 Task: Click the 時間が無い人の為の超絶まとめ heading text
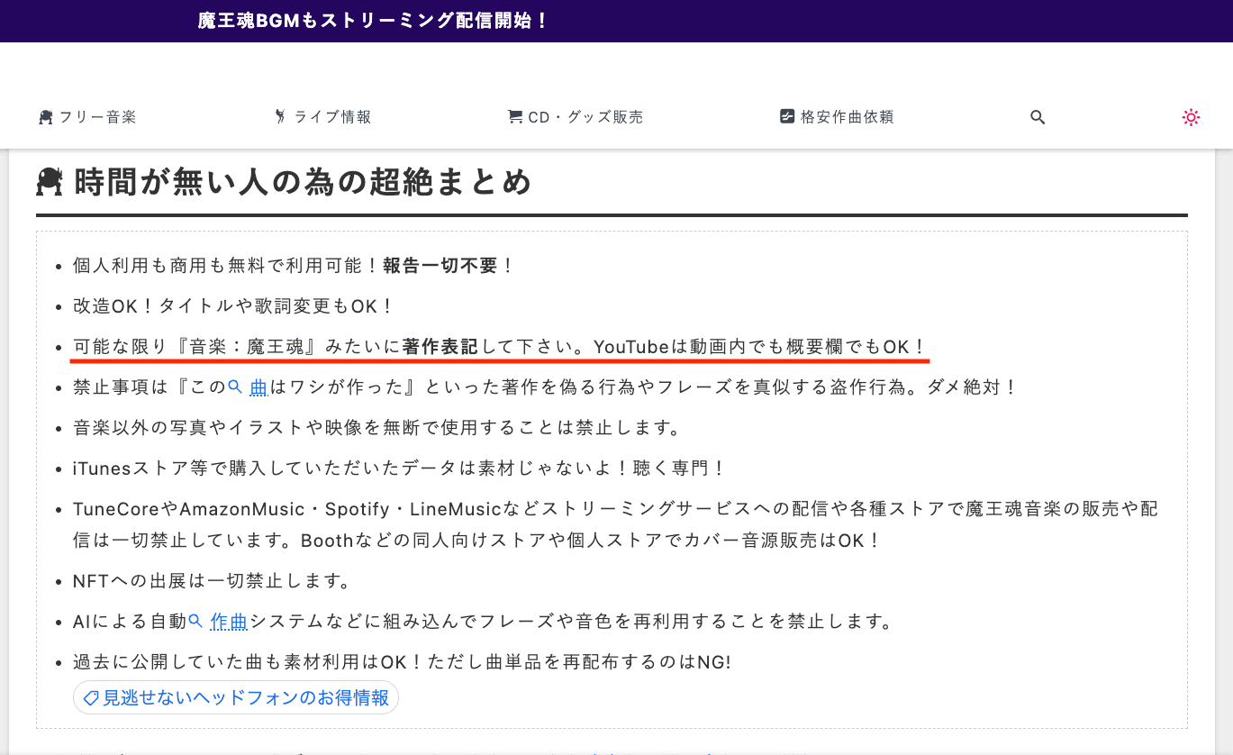click(x=303, y=183)
